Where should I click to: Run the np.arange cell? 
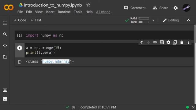click(x=20, y=48)
